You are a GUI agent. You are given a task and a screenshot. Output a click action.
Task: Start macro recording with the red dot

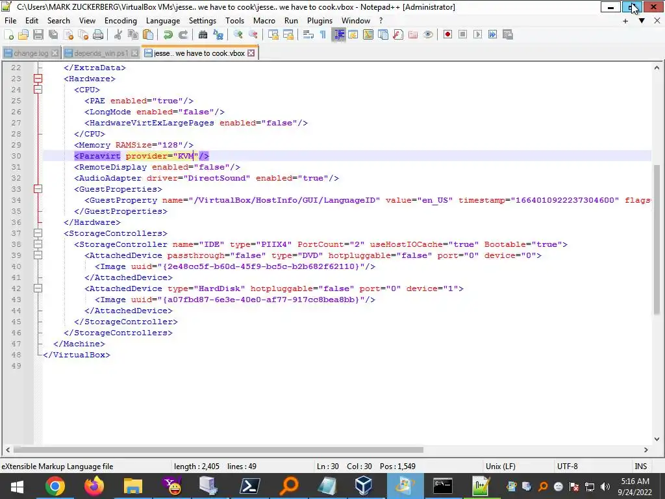[x=447, y=35]
